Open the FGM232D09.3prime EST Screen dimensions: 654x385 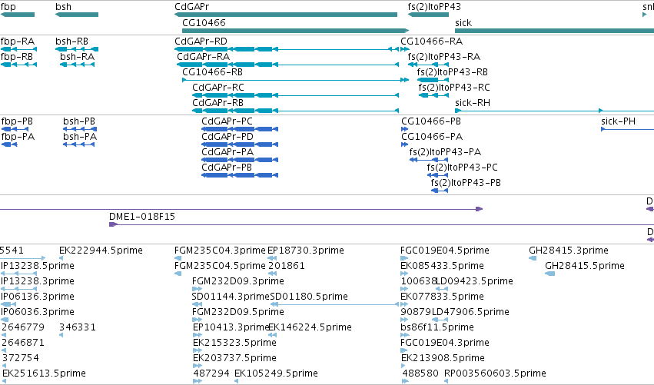click(x=238, y=281)
